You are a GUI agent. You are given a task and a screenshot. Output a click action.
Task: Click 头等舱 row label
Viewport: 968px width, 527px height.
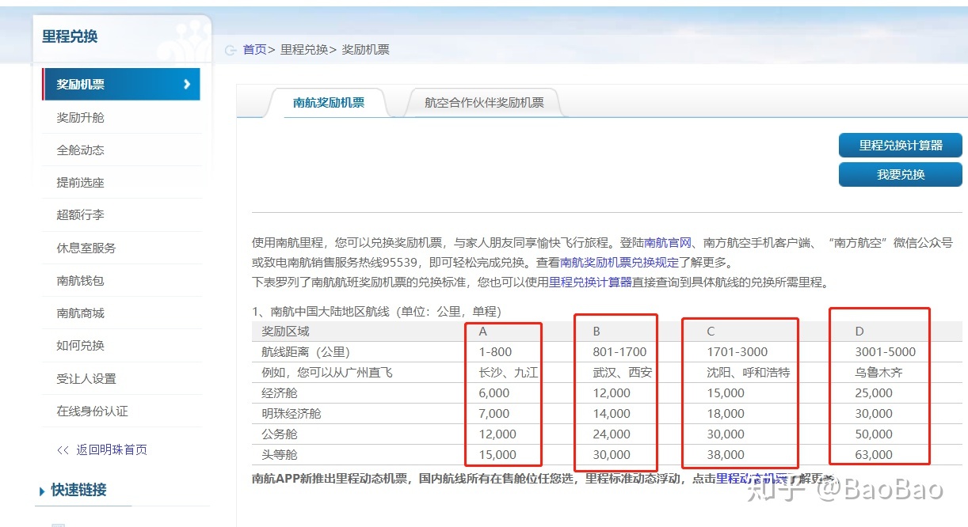coord(279,454)
